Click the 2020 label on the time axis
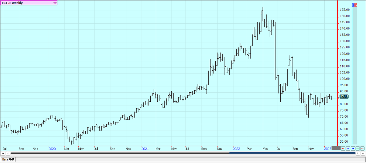 pyautogui.click(x=52, y=149)
